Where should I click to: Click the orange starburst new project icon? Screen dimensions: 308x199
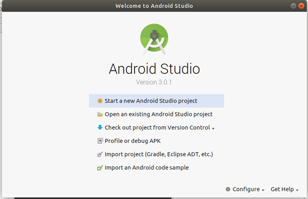(100, 101)
